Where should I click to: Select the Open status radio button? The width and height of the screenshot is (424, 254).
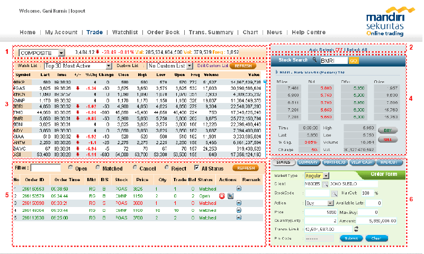(x=70, y=167)
